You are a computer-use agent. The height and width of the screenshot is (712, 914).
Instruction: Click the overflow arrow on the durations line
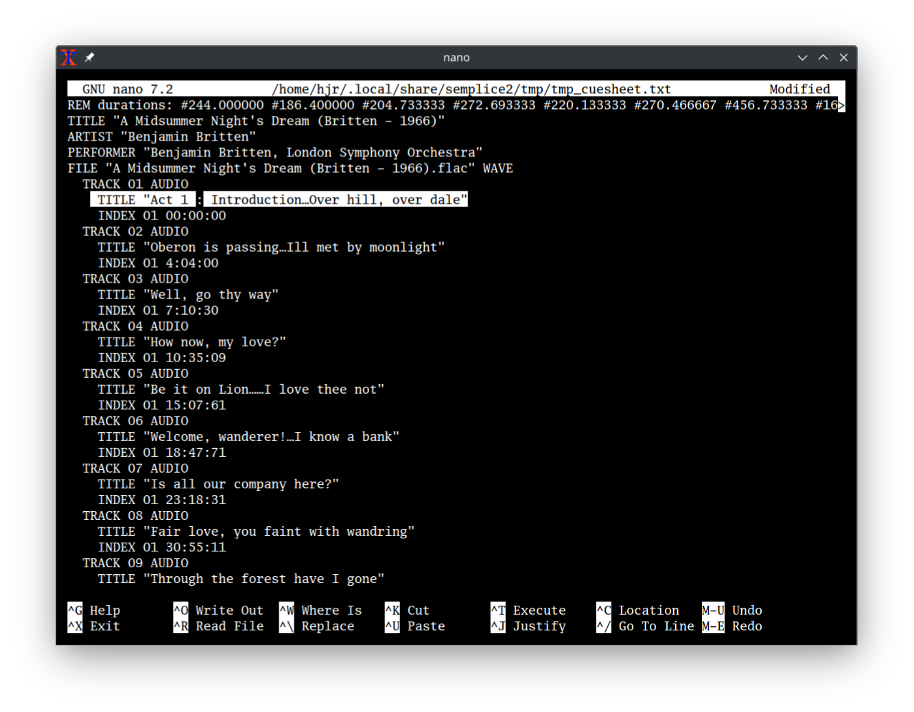tap(841, 105)
